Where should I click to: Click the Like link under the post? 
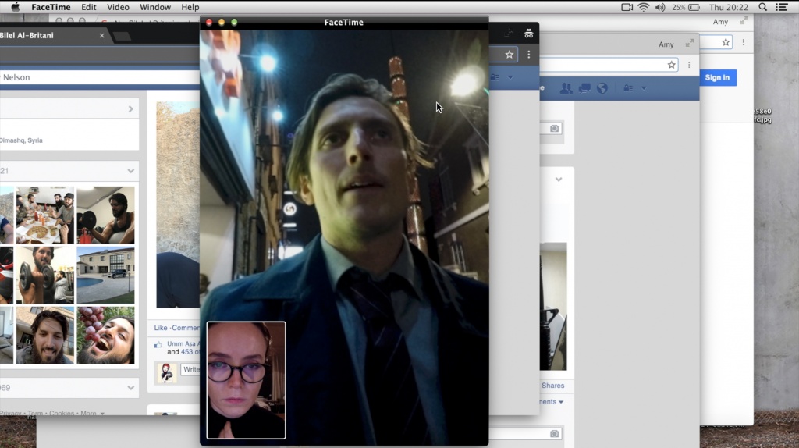click(x=161, y=328)
